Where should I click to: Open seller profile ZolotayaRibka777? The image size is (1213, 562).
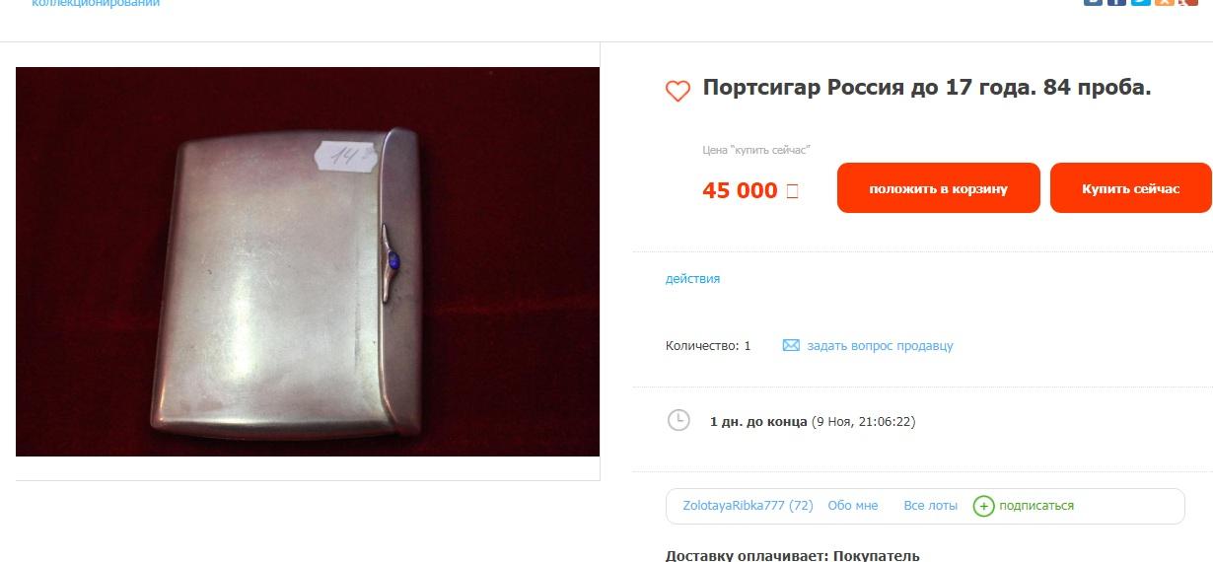(734, 506)
